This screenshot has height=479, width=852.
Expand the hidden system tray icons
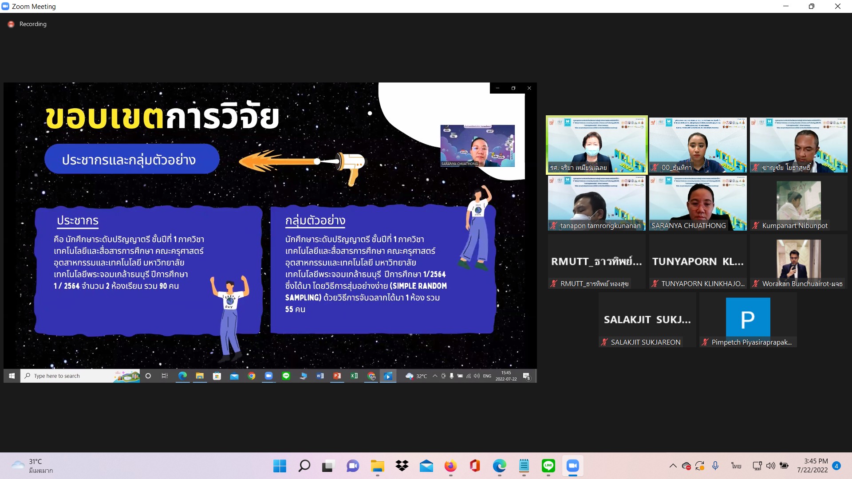673,466
